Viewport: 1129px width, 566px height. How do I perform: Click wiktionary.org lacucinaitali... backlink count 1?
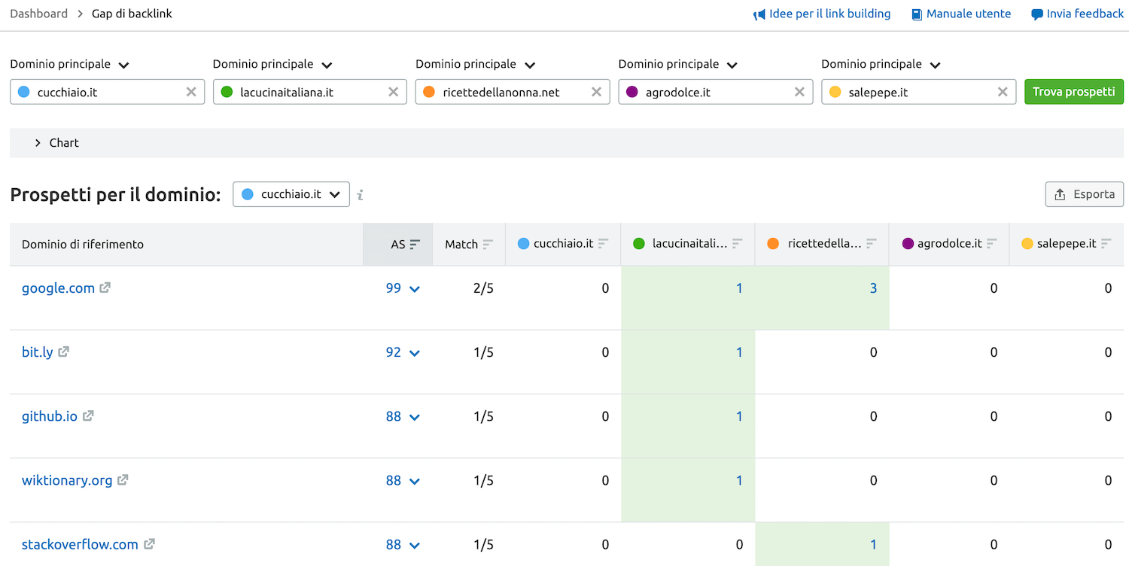pyautogui.click(x=739, y=480)
